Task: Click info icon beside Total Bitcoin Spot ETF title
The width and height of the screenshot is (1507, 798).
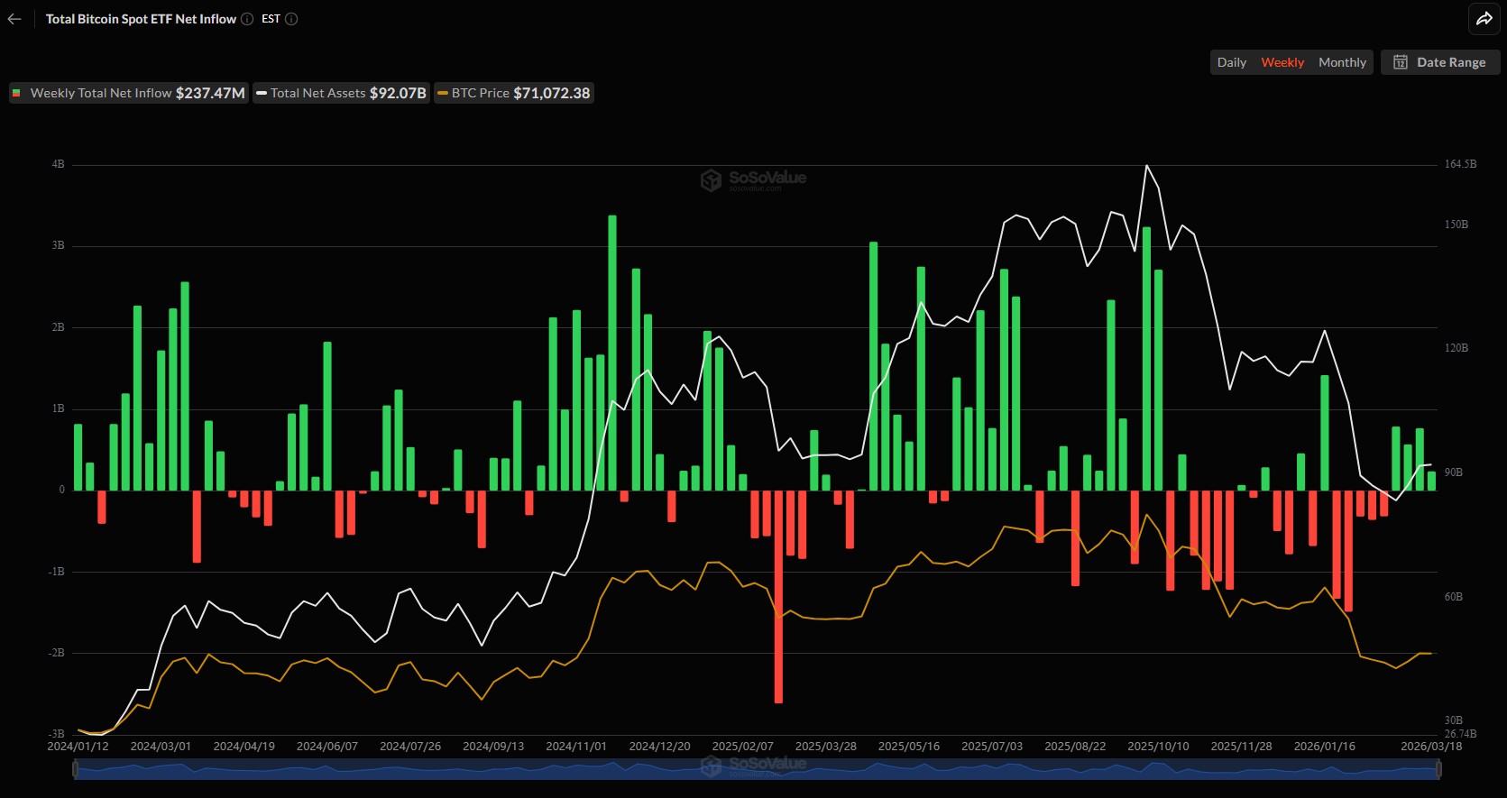Action: click(x=247, y=19)
